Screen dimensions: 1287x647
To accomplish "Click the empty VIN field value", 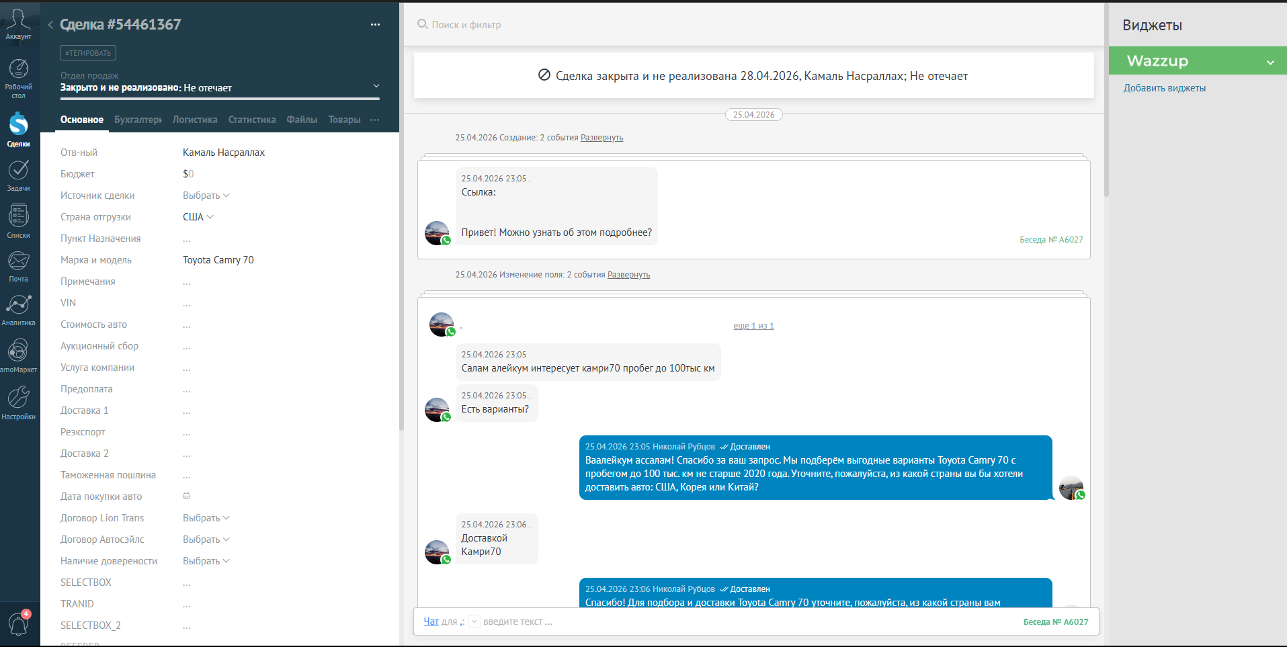I will tap(187, 304).
